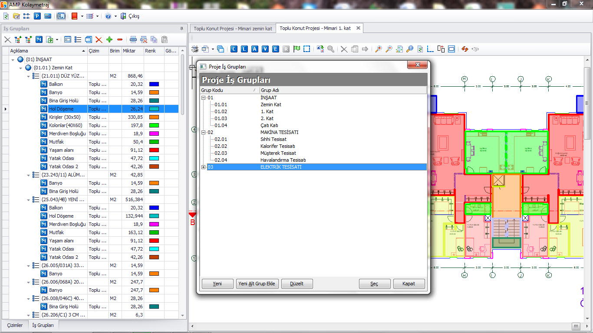Click the blue P icon in main toolbar
593x333 pixels.
pyautogui.click(x=37, y=16)
